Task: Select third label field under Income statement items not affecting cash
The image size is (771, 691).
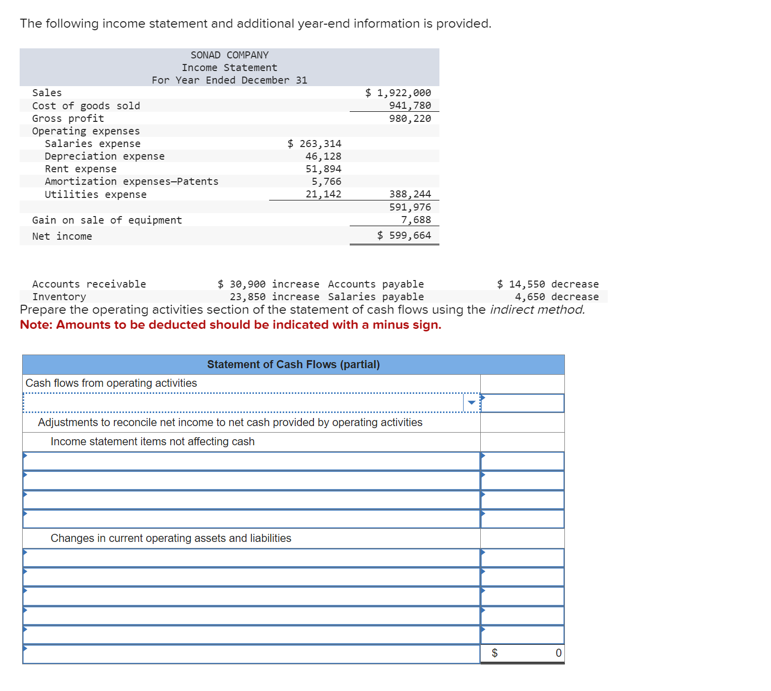Action: coord(251,500)
